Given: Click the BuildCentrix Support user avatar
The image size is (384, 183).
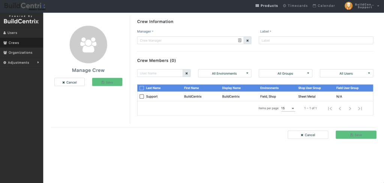Looking at the screenshot, I should [x=348, y=6].
